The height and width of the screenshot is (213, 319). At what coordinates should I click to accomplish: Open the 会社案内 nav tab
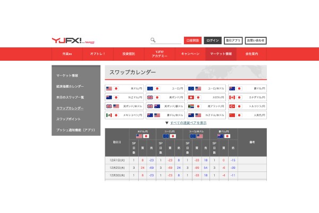click(251, 54)
